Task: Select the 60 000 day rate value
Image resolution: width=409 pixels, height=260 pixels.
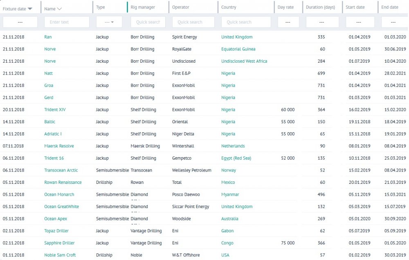Action: [x=288, y=110]
